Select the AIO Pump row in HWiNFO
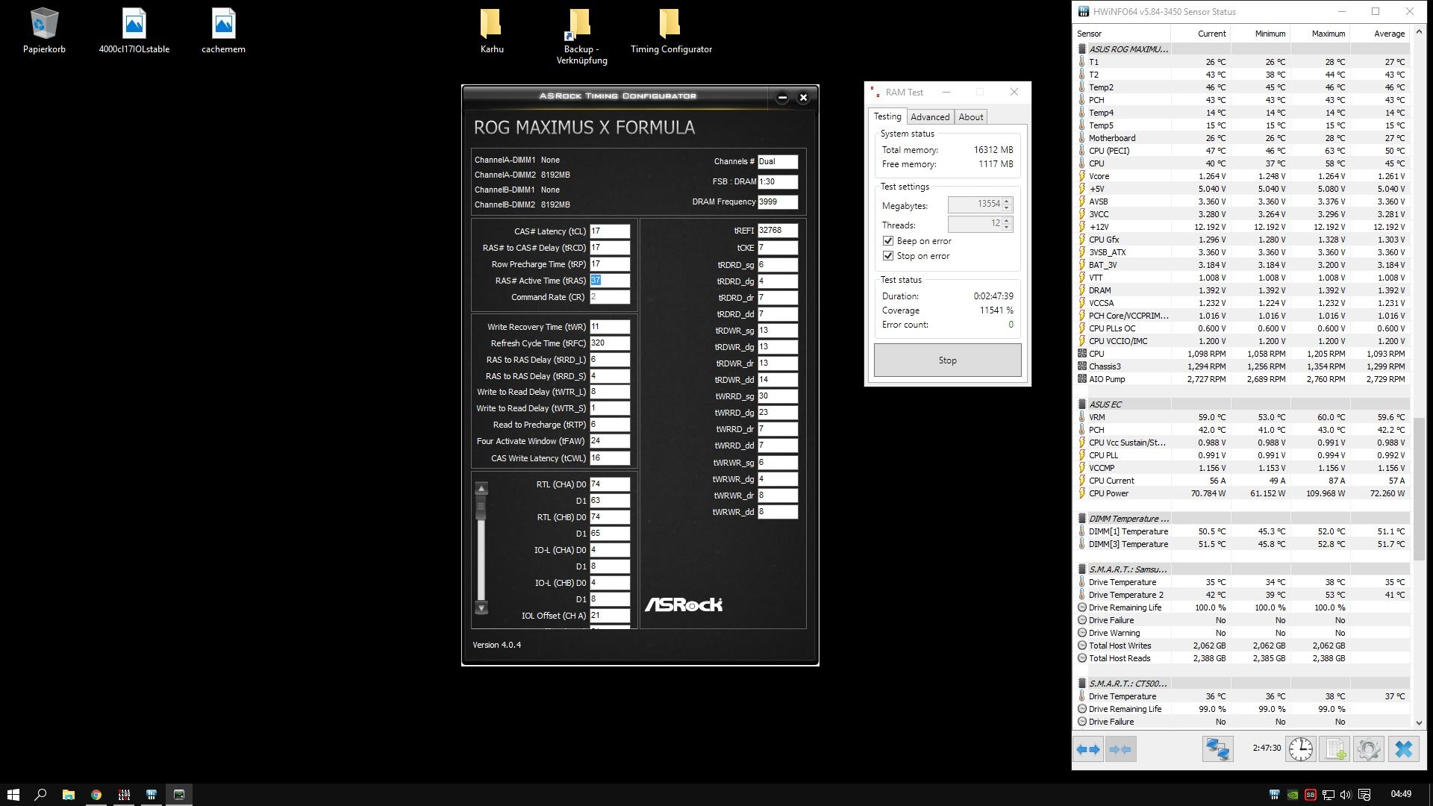 1242,379
